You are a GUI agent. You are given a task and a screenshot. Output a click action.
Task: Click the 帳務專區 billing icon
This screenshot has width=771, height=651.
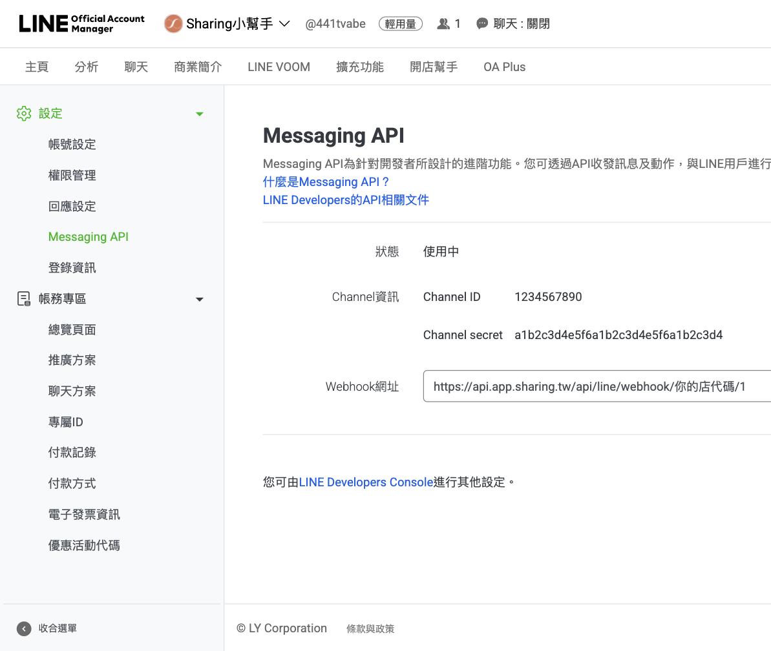click(24, 299)
